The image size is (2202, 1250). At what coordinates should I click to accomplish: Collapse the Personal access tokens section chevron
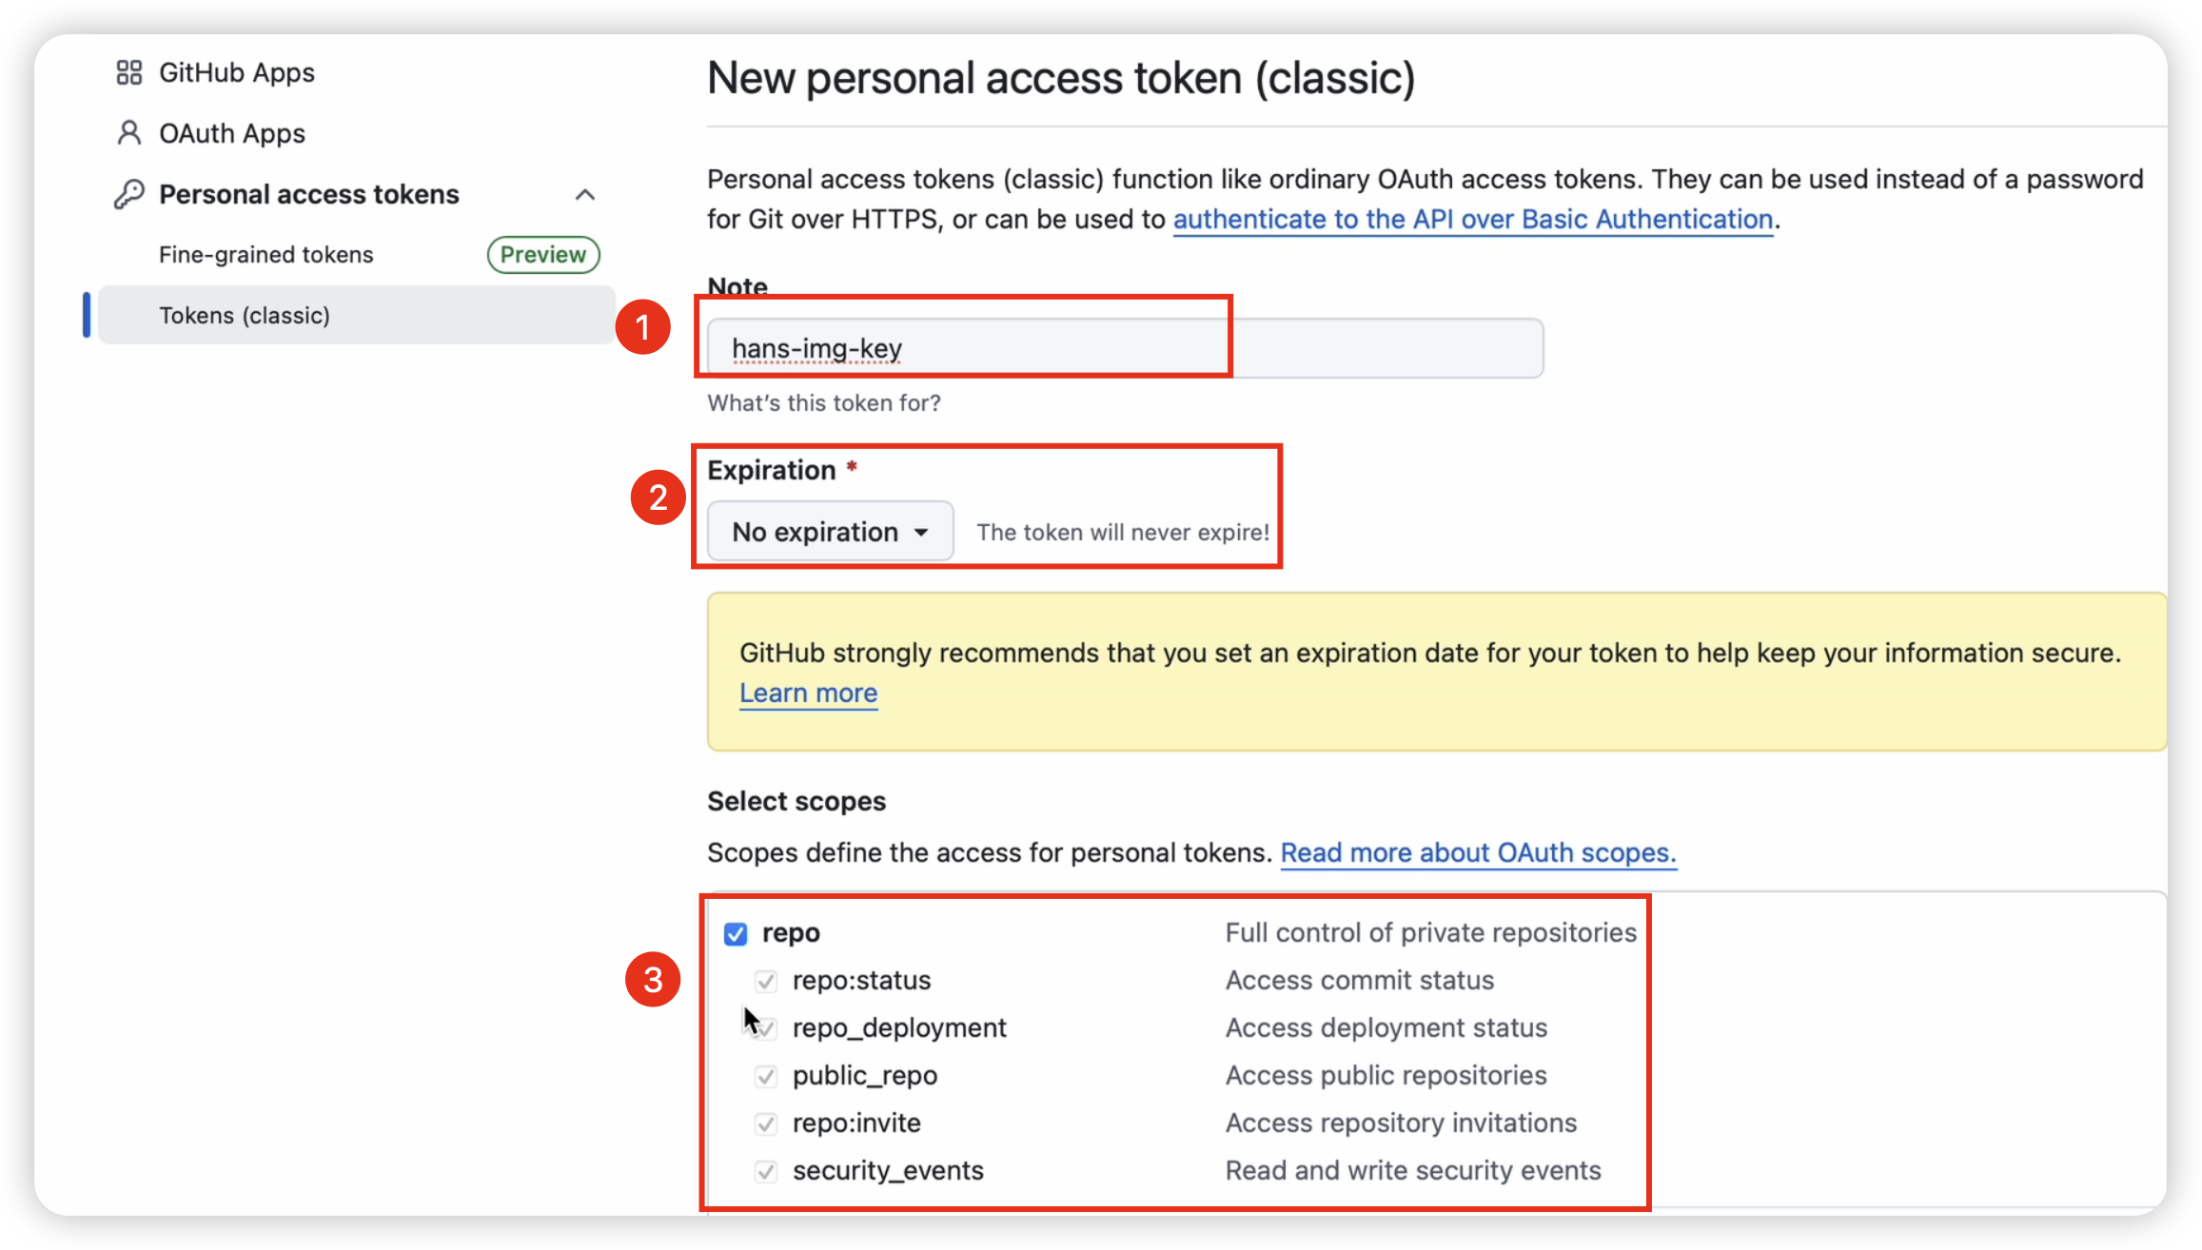coord(585,195)
